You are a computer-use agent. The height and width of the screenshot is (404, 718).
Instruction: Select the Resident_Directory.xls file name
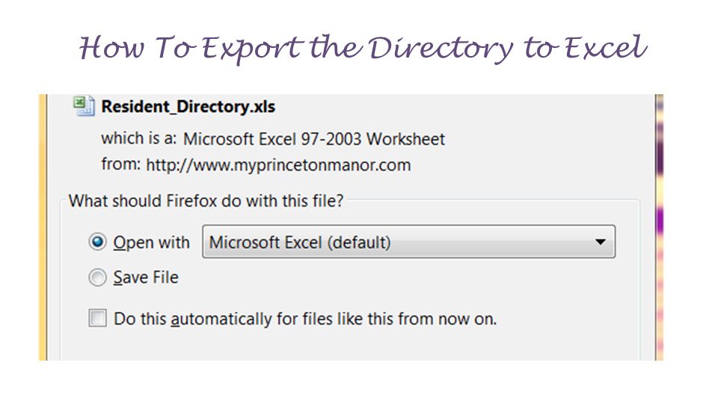[x=188, y=107]
